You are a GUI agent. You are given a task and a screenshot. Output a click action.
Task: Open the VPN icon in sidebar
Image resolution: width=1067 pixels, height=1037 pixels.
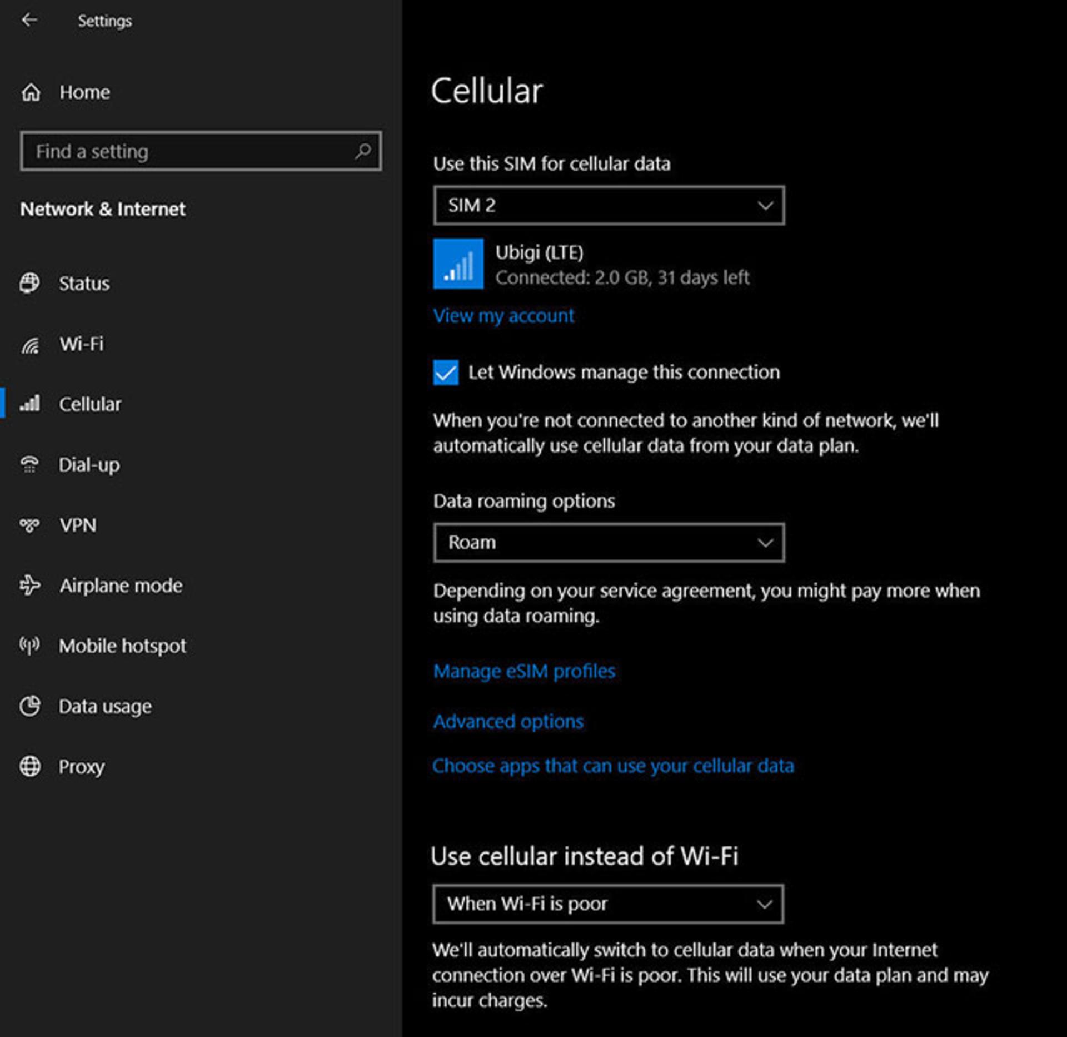tap(29, 525)
